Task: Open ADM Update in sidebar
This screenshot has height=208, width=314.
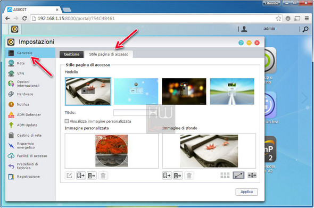Action: (27, 125)
